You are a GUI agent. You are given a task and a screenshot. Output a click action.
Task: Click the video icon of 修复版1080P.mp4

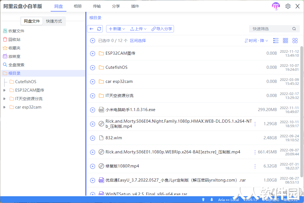101,166
